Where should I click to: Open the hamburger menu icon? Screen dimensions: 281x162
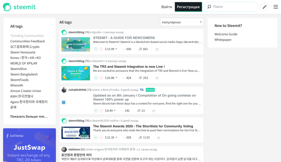[x=276, y=7]
